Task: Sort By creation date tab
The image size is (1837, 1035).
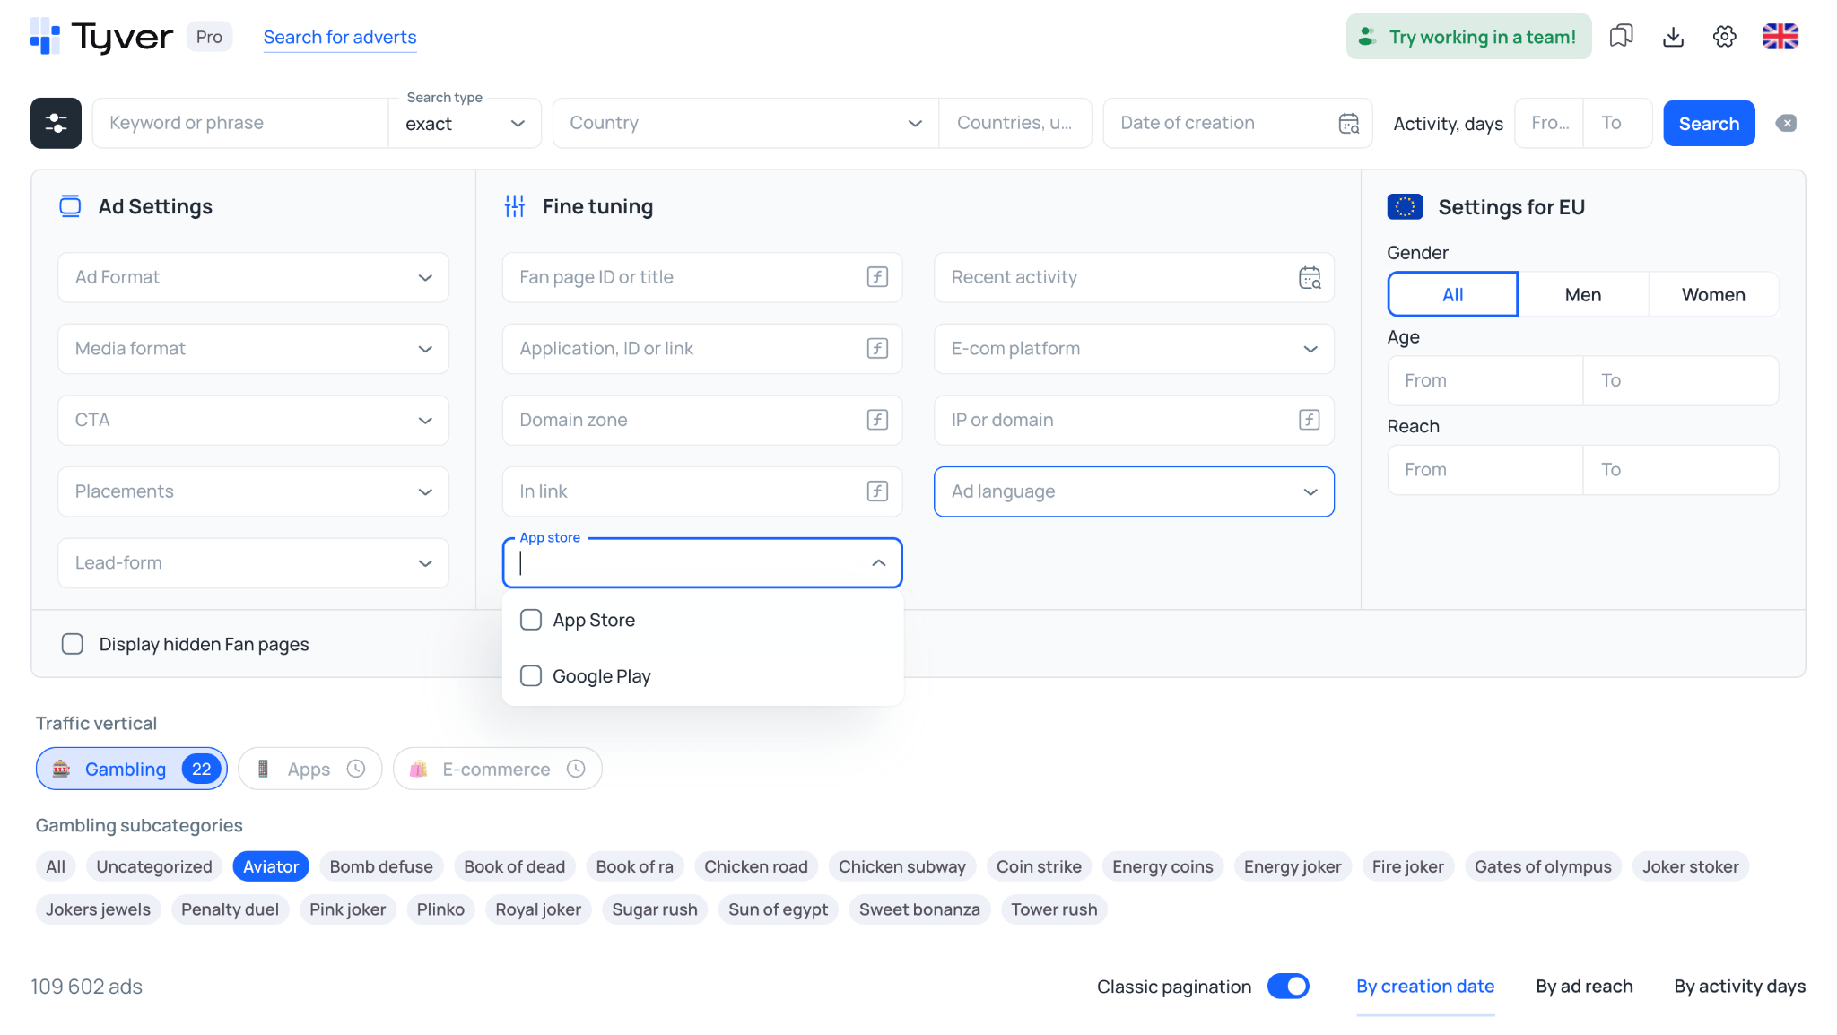Action: click(1424, 986)
